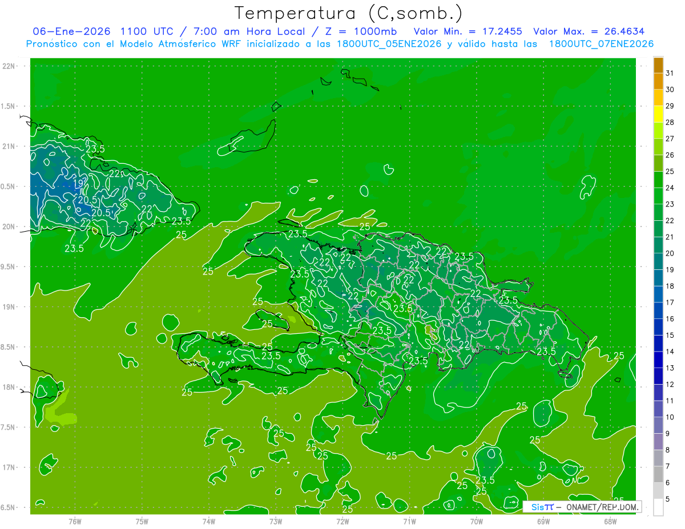Click the '8' label on color scale
685x529 pixels.
tap(668, 450)
